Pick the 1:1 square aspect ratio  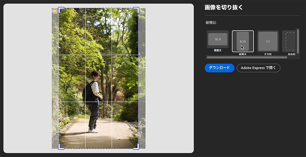coord(268,41)
